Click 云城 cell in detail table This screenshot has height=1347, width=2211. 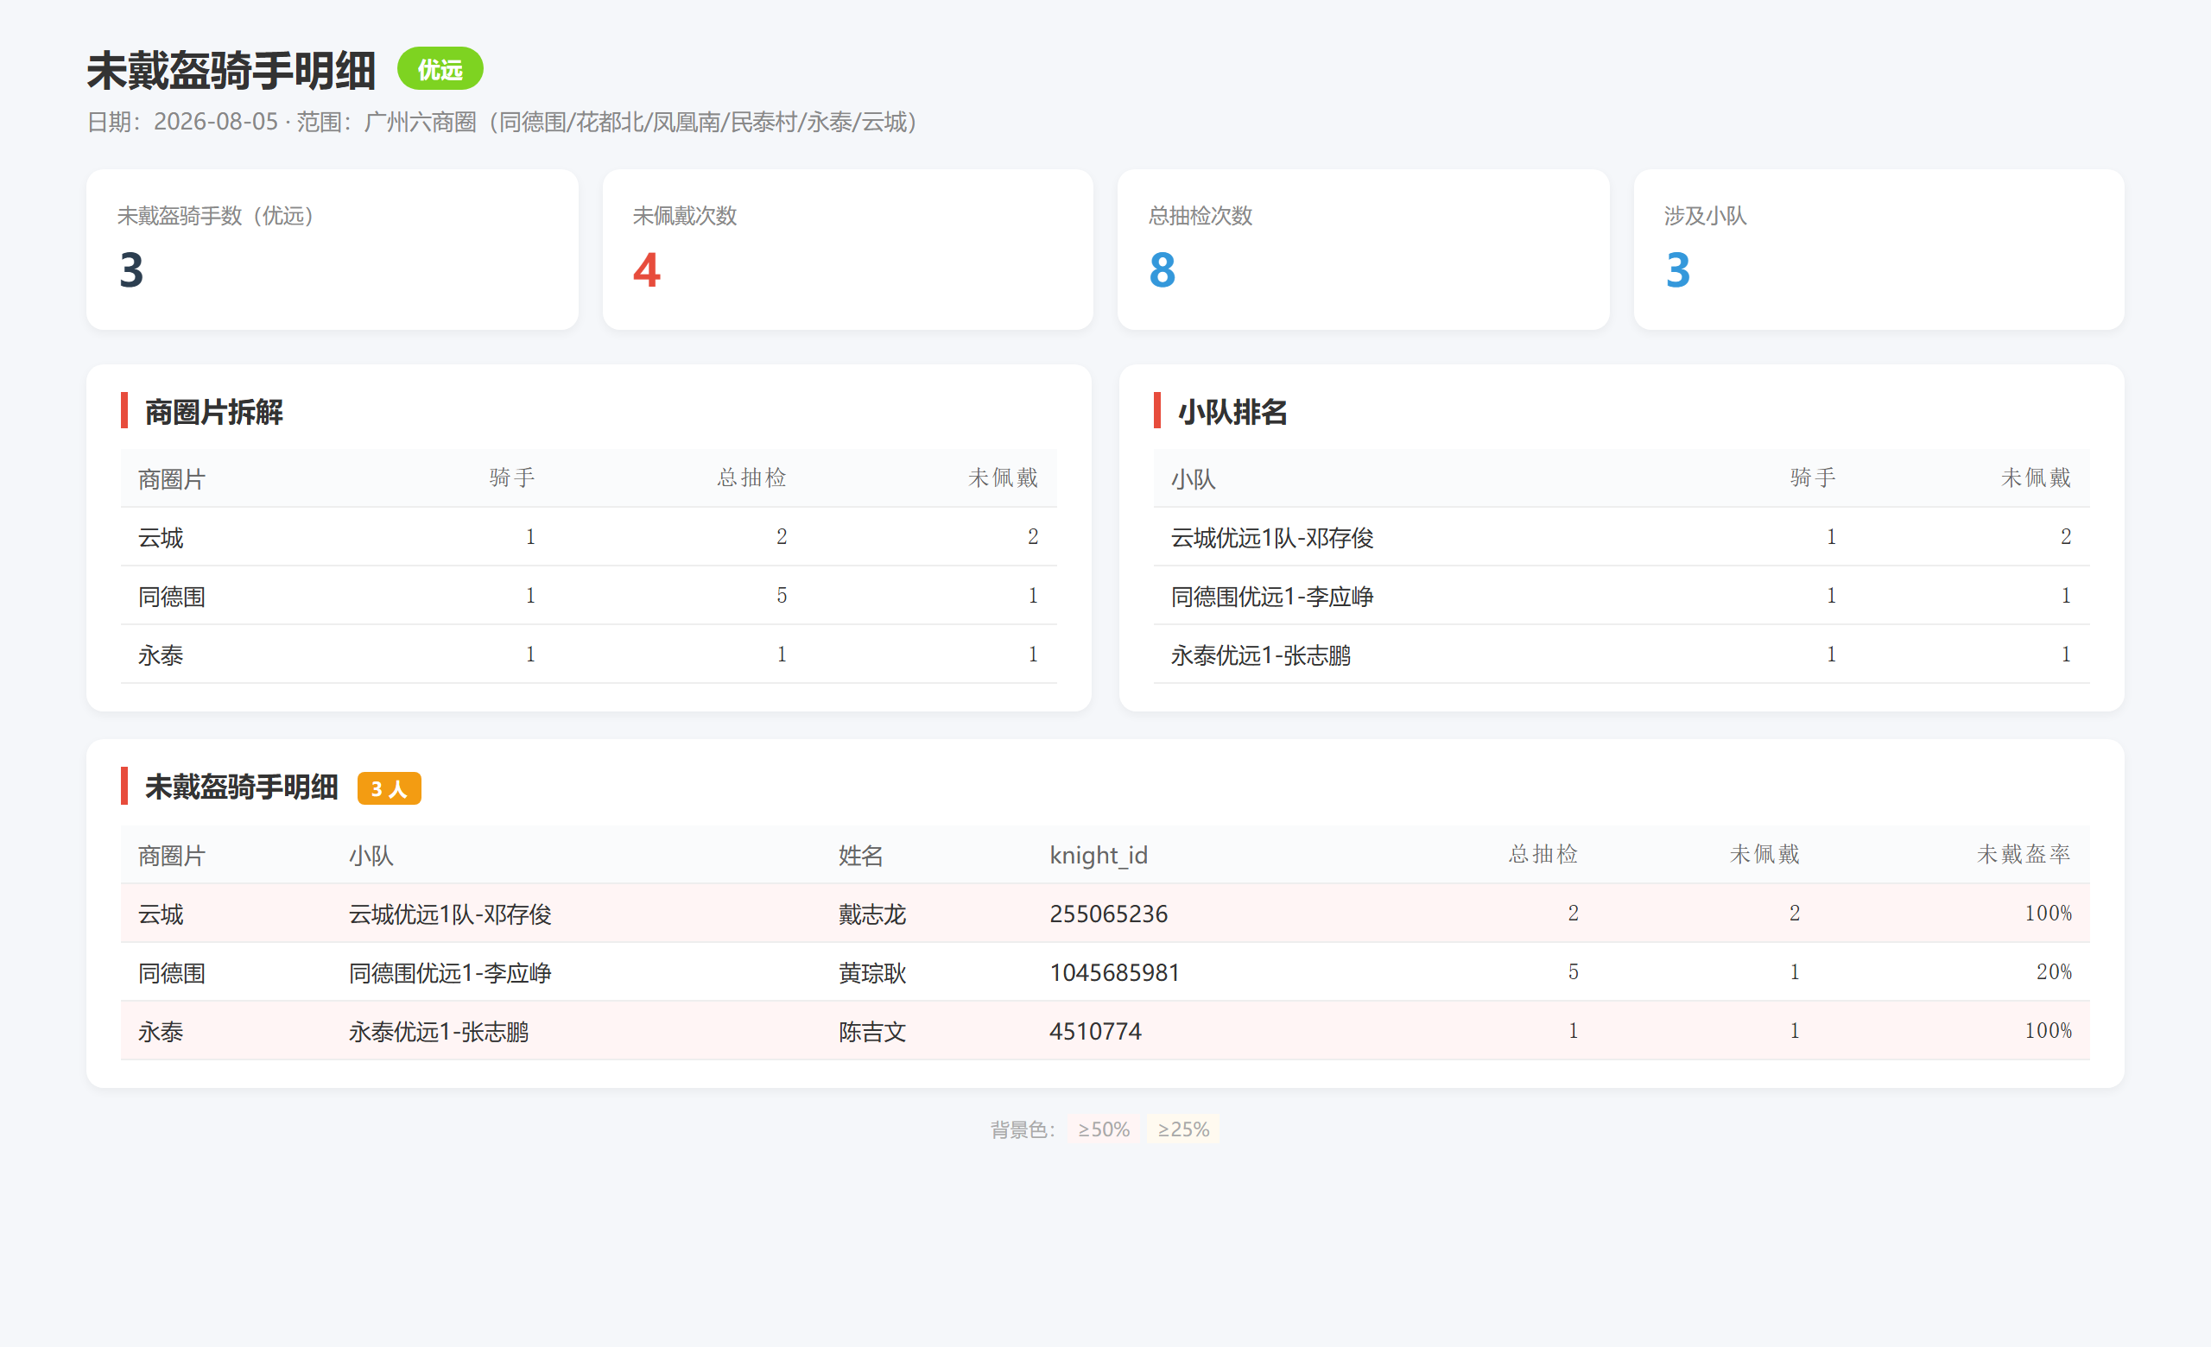click(x=161, y=914)
